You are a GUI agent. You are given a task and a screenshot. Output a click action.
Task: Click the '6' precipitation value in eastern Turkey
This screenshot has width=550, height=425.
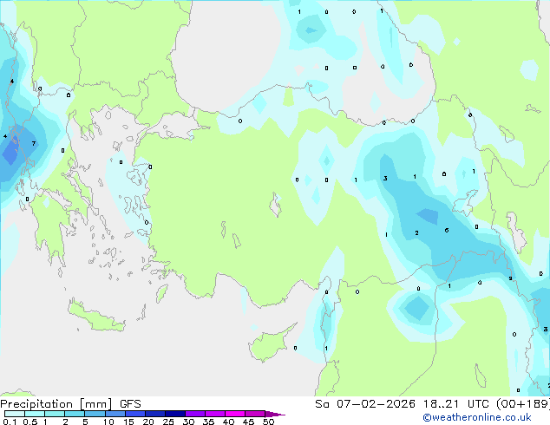[447, 231]
